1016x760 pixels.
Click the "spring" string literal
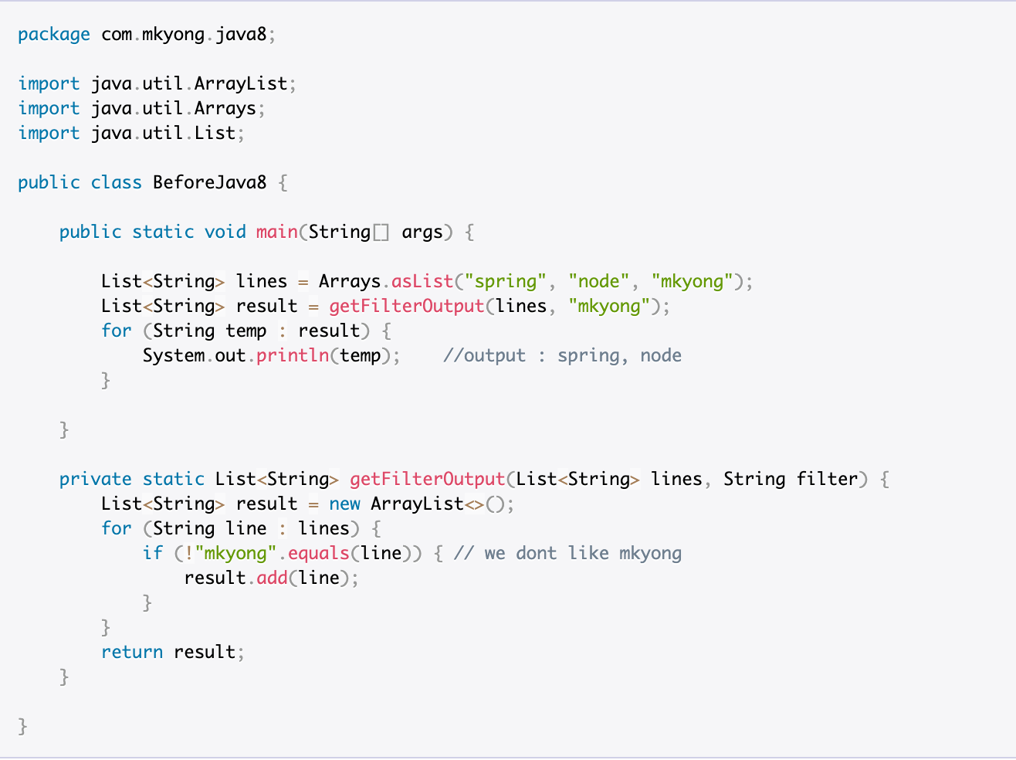pos(506,282)
